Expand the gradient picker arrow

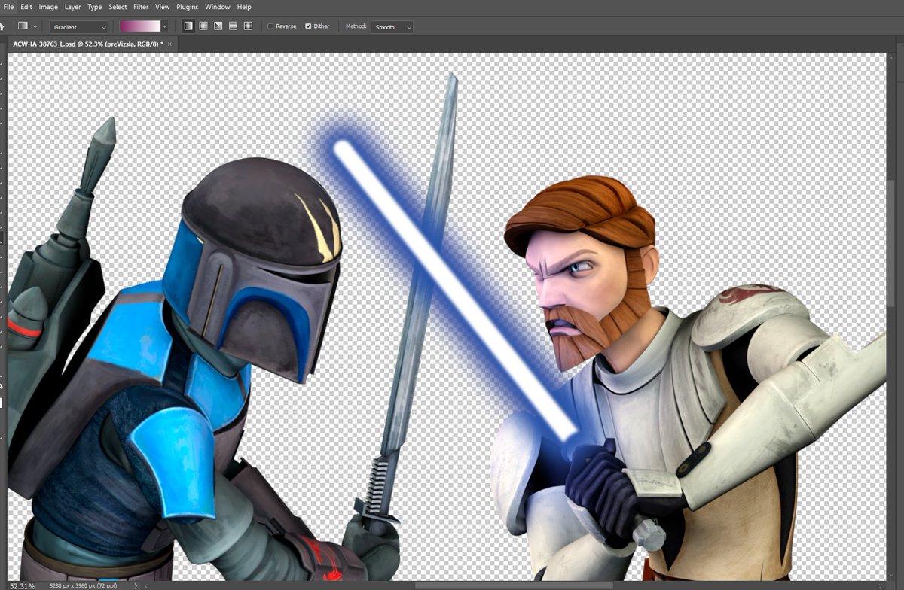(x=164, y=26)
